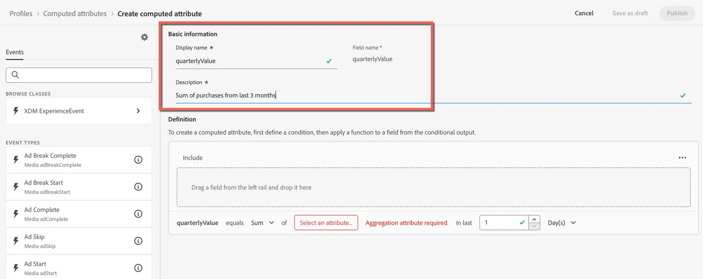Screen dimensions: 703x279
Task: Decrease the lookback period value
Action: point(534,226)
